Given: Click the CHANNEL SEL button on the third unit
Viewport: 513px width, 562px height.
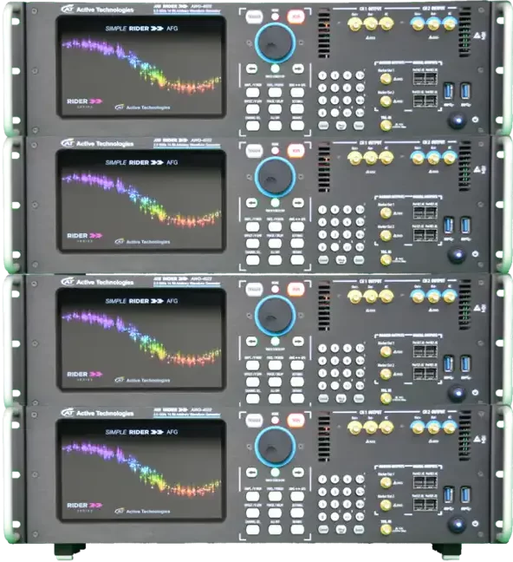Looking at the screenshot, I should point(253,398).
